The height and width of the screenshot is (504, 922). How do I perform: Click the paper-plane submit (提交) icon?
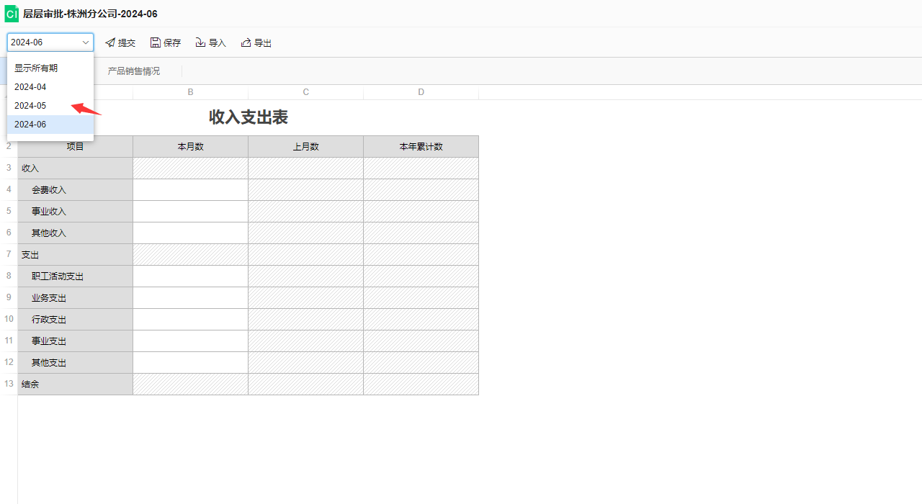[x=110, y=43]
